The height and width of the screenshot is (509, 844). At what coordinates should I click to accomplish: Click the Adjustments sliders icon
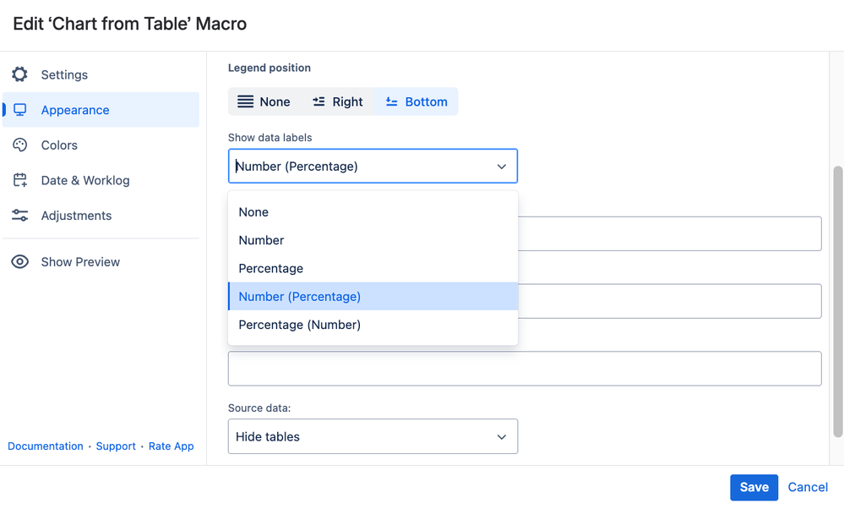click(20, 216)
